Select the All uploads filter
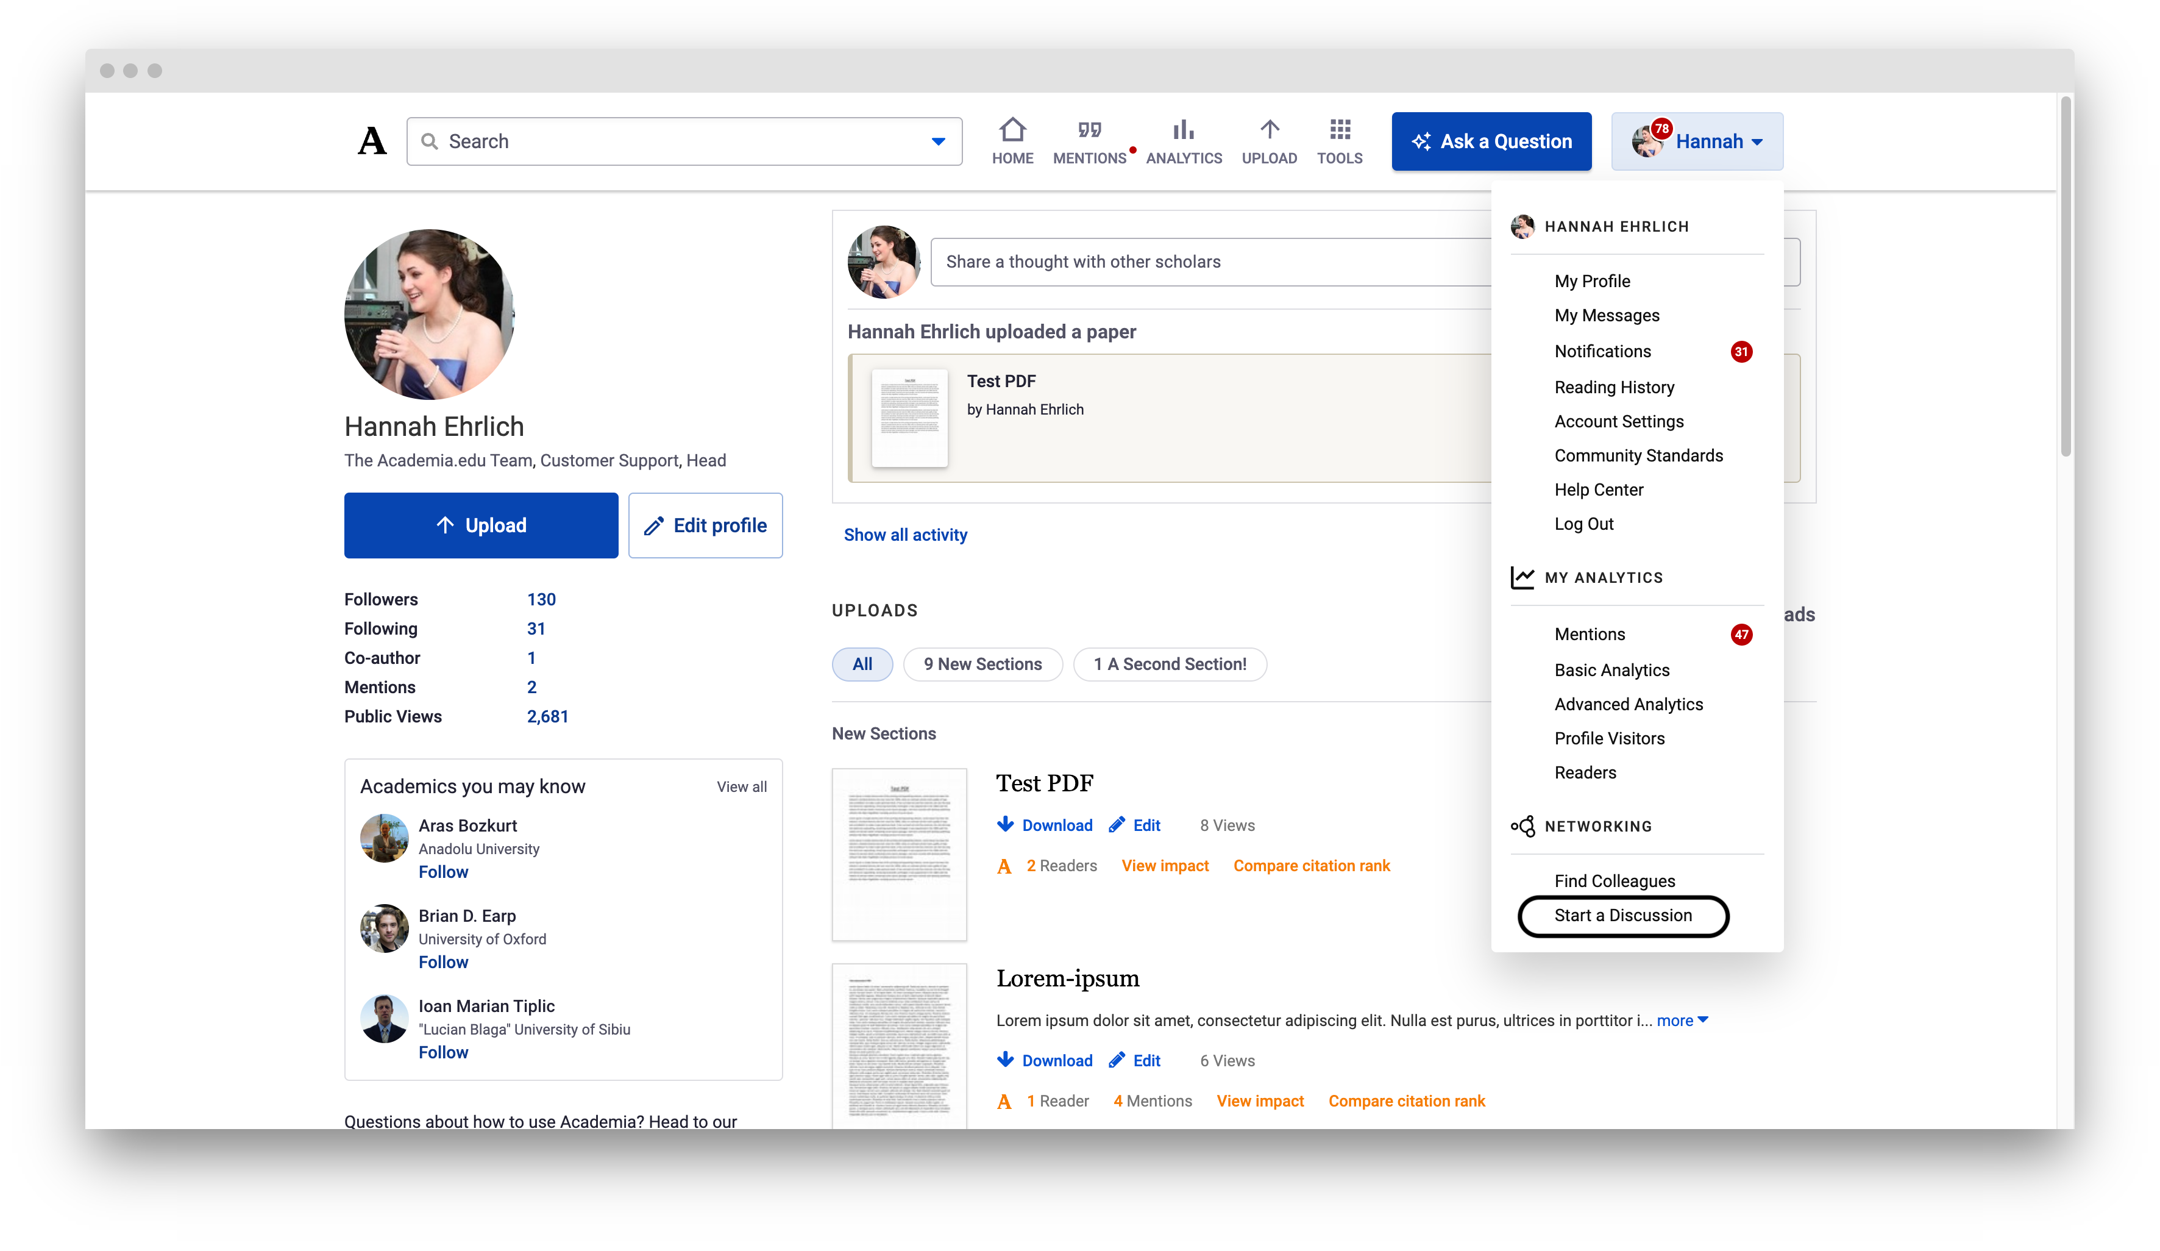The width and height of the screenshot is (2160, 1251). [862, 664]
